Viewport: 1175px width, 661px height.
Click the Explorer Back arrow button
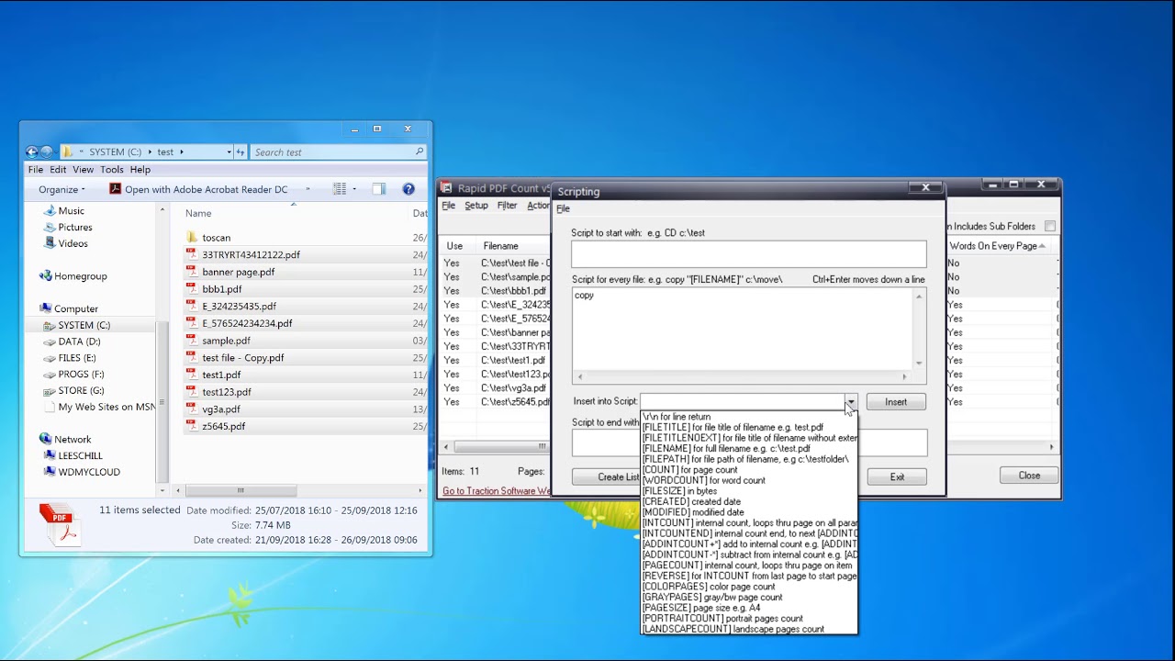click(32, 151)
